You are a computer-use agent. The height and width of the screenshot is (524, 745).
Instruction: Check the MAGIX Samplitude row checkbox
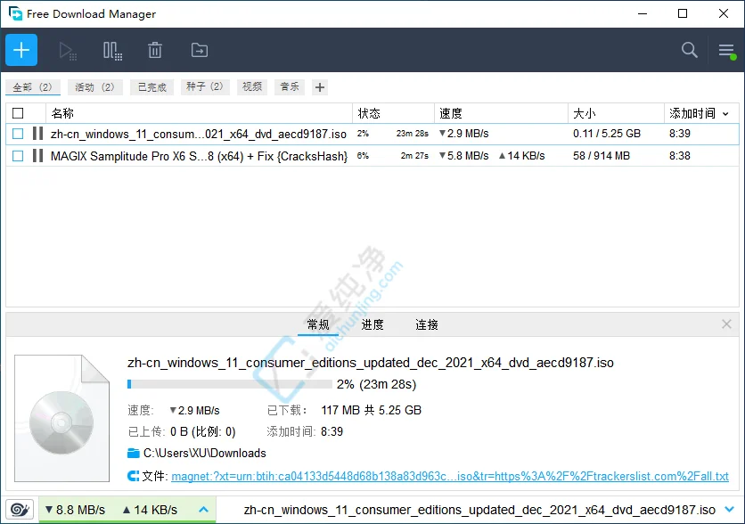(18, 155)
